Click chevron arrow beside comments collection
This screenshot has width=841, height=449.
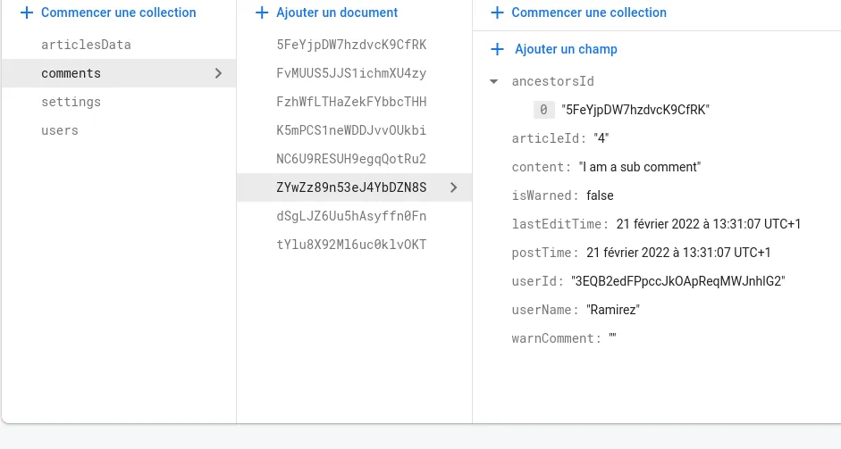coord(218,73)
